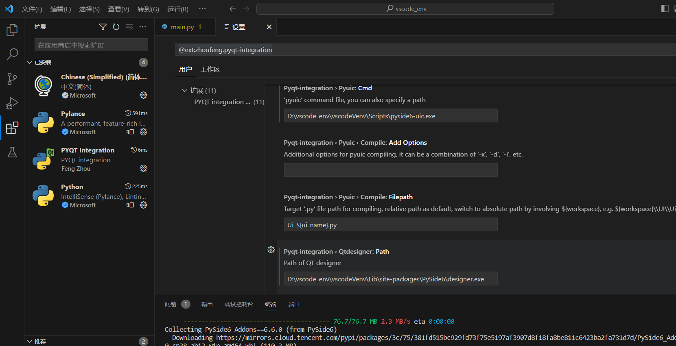The height and width of the screenshot is (346, 676).
Task: Open manage gear for Chinese (Simplified) extension
Action: pos(144,95)
